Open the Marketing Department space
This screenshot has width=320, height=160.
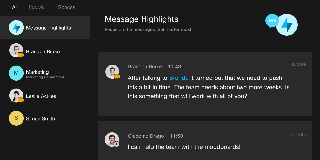[45, 74]
